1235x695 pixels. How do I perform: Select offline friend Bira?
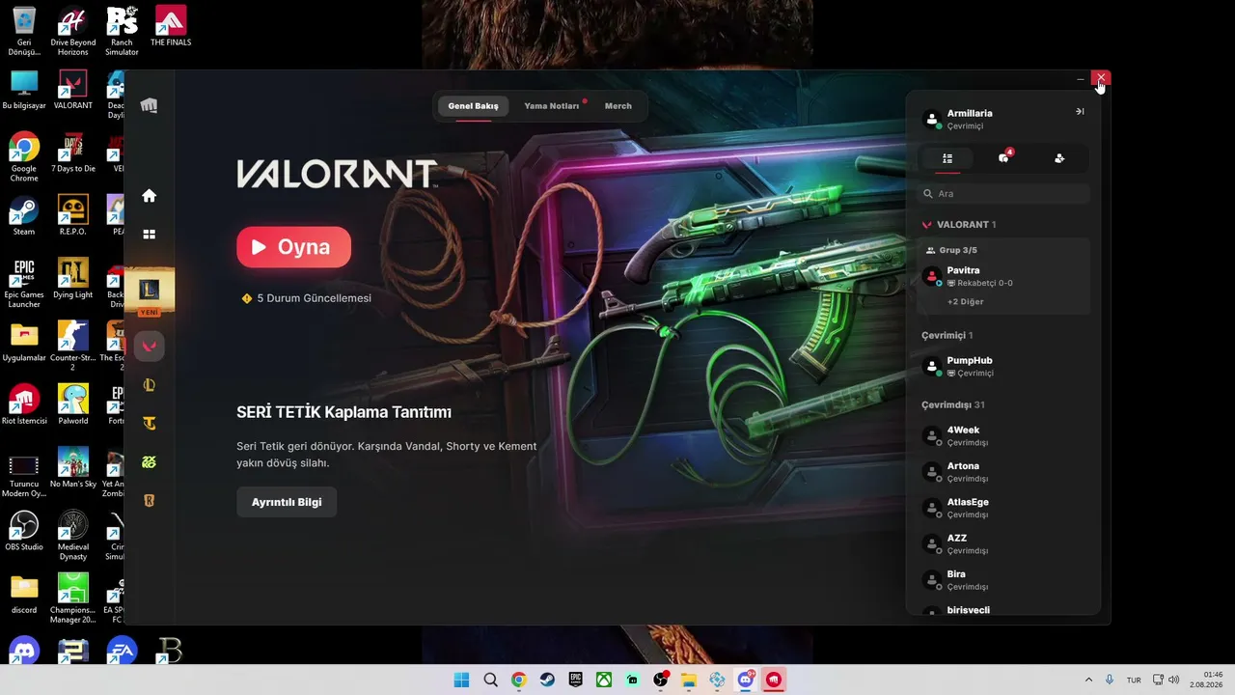coord(1003,580)
